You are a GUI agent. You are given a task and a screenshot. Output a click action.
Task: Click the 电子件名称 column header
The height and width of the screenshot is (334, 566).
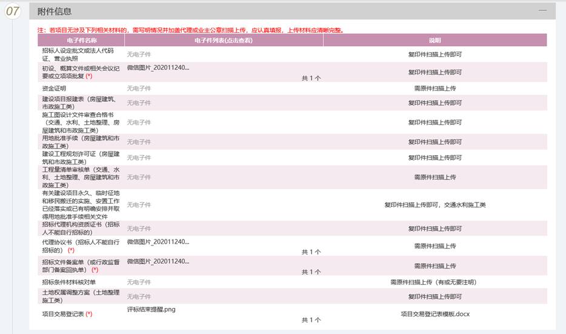coord(81,40)
